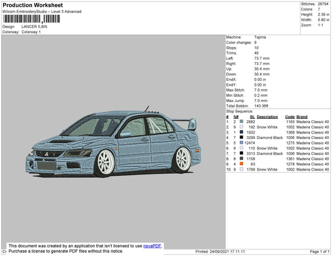Select the Diamond Black swatch in stop row 4
The width and height of the screenshot is (332, 256).
tap(241, 137)
